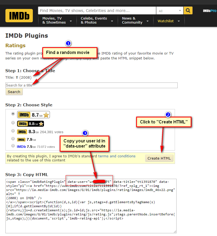217x236 pixels.
Task: Click the IMDbPro logo
Action: [210, 11]
